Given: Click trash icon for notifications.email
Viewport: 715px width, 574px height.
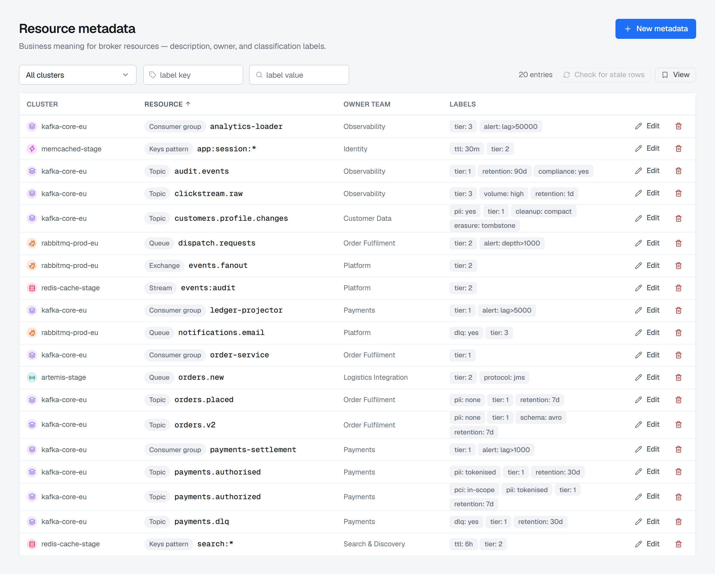Looking at the screenshot, I should point(678,333).
